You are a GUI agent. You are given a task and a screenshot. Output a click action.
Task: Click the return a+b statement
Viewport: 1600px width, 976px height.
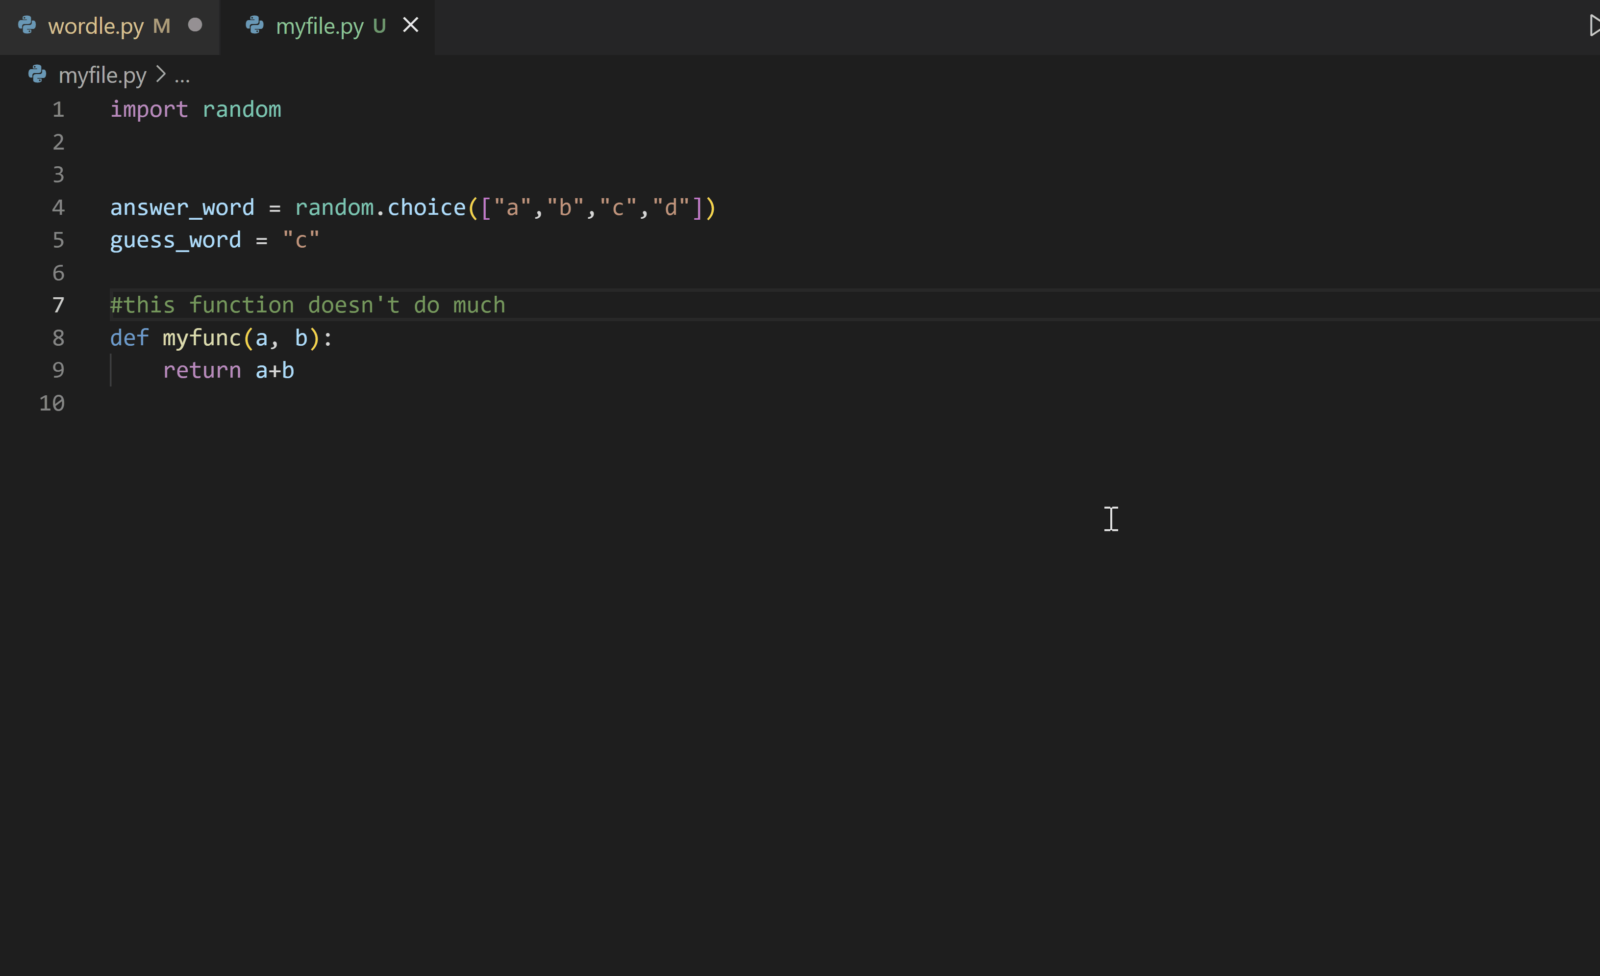[228, 370]
